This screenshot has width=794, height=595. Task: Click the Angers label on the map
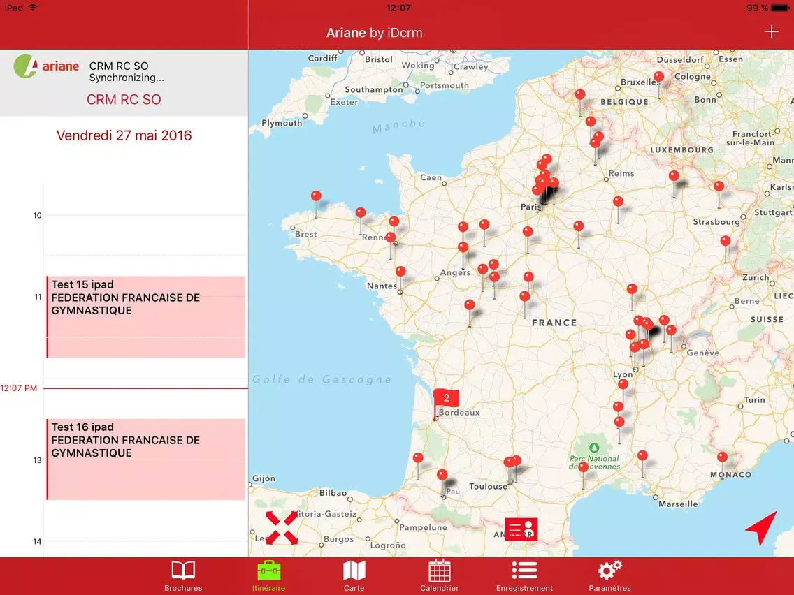coord(455,272)
